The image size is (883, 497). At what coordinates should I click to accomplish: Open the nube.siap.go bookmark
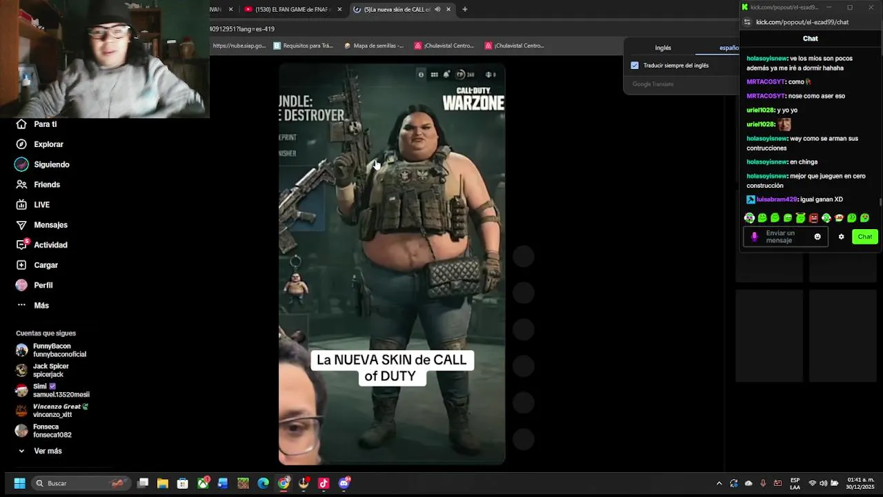(x=239, y=46)
